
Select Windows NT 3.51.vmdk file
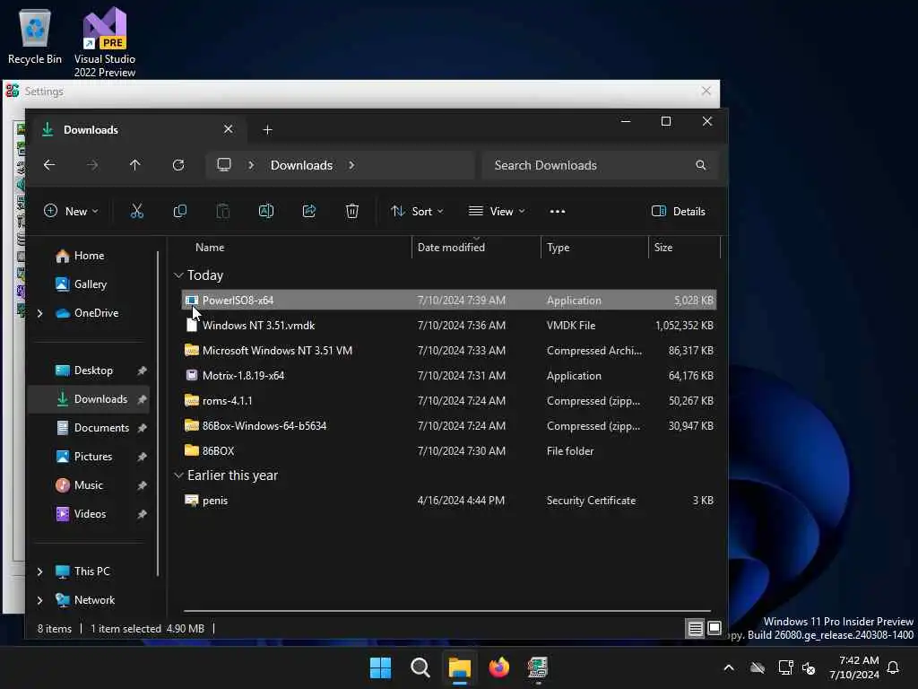coord(448,325)
